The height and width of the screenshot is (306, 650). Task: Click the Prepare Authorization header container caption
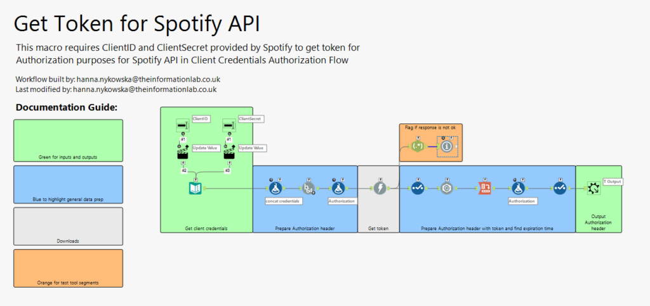305,228
